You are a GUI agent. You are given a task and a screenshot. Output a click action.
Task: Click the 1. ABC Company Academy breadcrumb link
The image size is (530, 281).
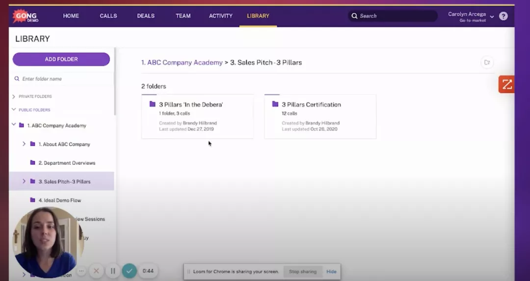[182, 62]
